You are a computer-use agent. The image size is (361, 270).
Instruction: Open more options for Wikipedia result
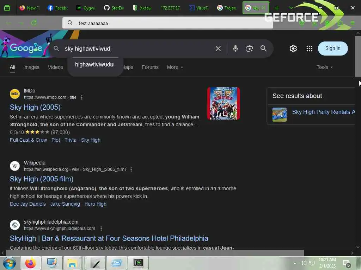click(x=131, y=169)
